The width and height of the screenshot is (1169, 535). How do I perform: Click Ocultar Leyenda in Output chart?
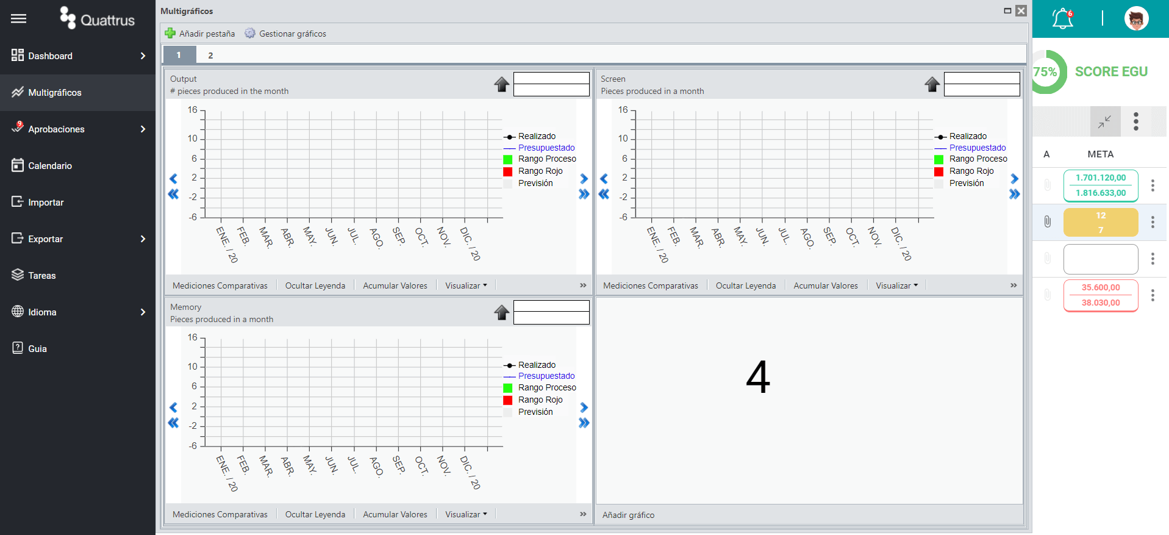[x=315, y=285]
